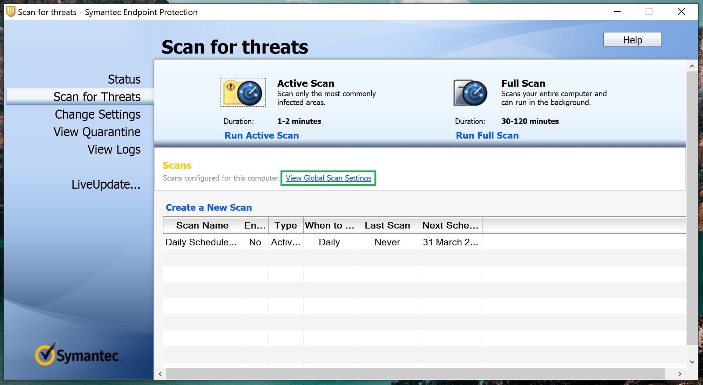Click the Symantec logo at bottom left

(x=79, y=355)
